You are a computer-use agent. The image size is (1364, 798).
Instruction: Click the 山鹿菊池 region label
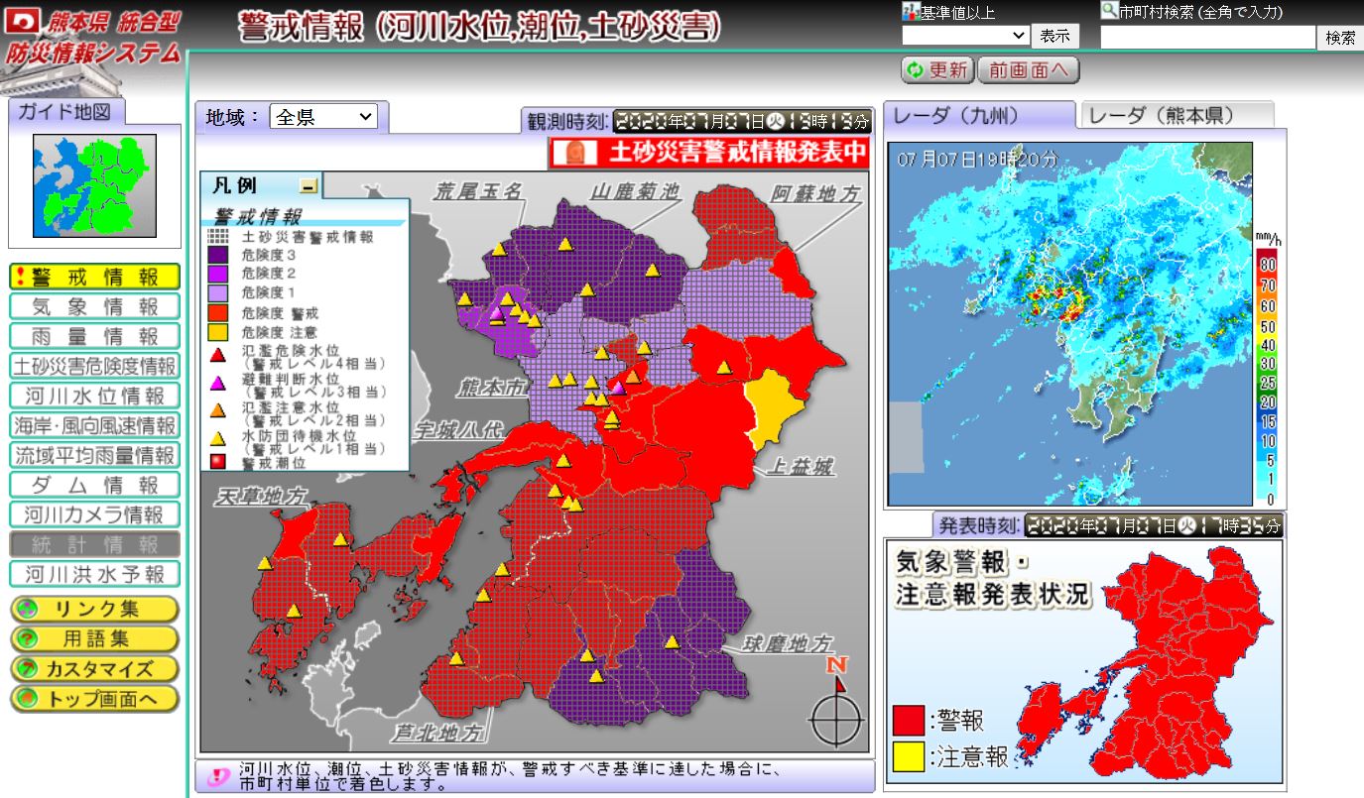tap(635, 190)
